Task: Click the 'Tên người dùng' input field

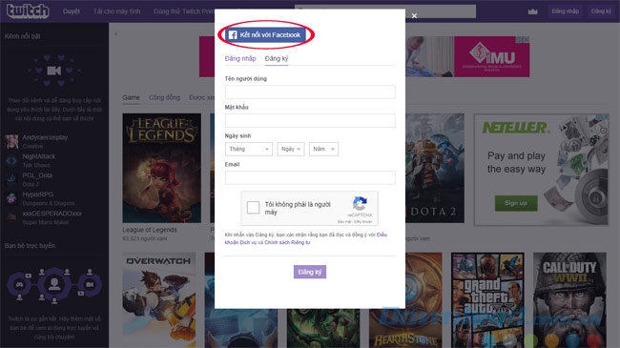Action: tap(310, 92)
